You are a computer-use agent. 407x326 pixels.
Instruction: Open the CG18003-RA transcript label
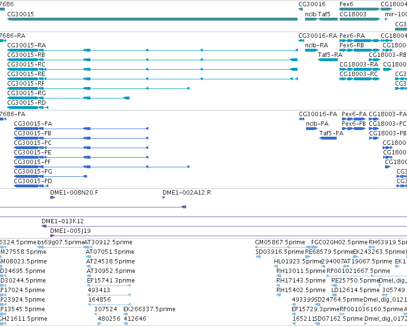(359, 65)
